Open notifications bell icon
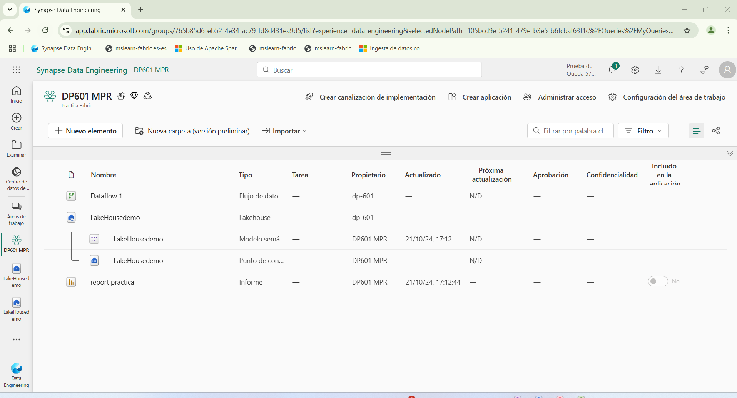This screenshot has height=398, width=737. point(612,70)
